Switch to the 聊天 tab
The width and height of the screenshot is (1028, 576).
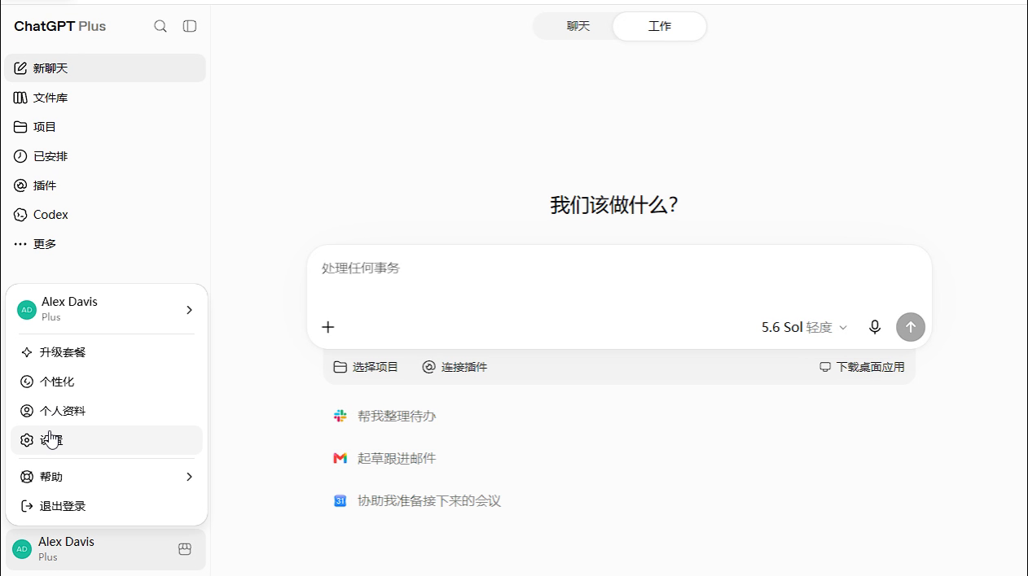pos(578,26)
